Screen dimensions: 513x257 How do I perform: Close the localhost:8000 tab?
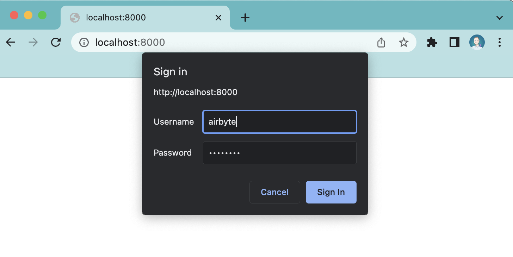[x=218, y=17]
